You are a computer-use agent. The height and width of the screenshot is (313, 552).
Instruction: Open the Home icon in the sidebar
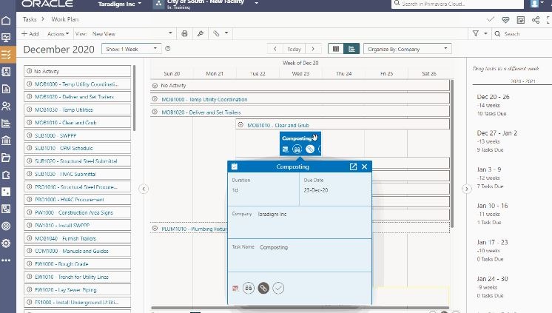tap(6, 21)
